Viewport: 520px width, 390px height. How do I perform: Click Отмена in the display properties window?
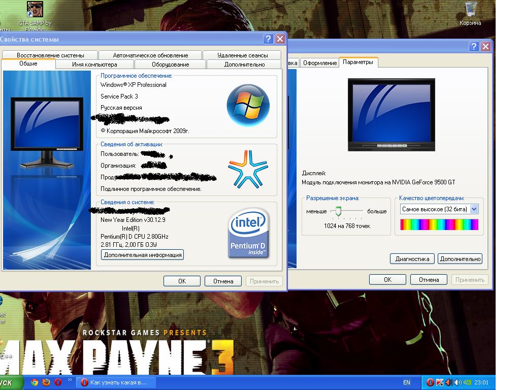tap(429, 280)
